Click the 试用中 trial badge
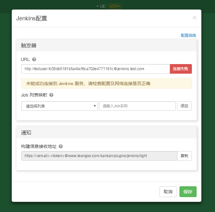This screenshot has width=215, height=212. 115,6
